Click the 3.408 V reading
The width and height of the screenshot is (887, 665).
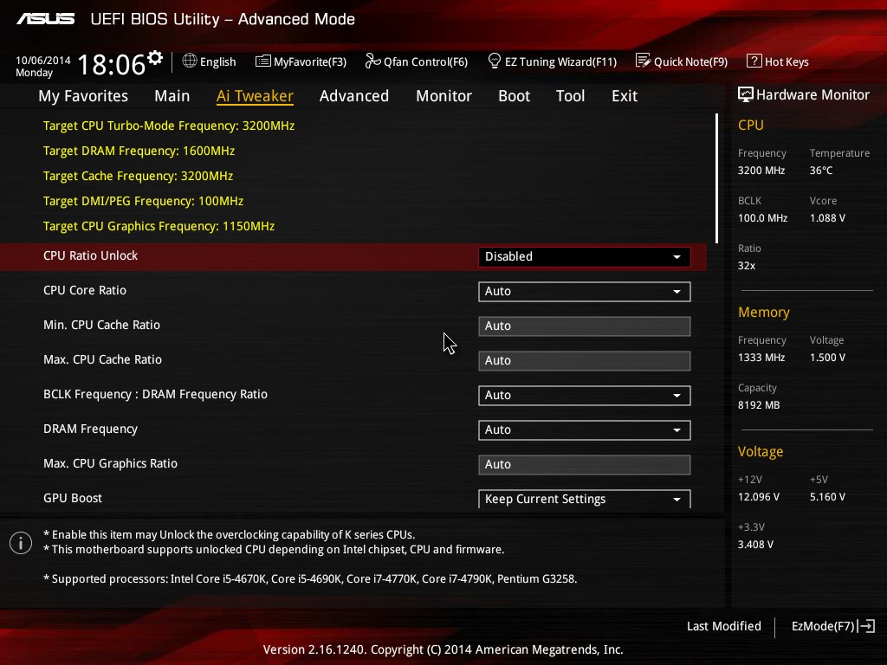tap(755, 544)
